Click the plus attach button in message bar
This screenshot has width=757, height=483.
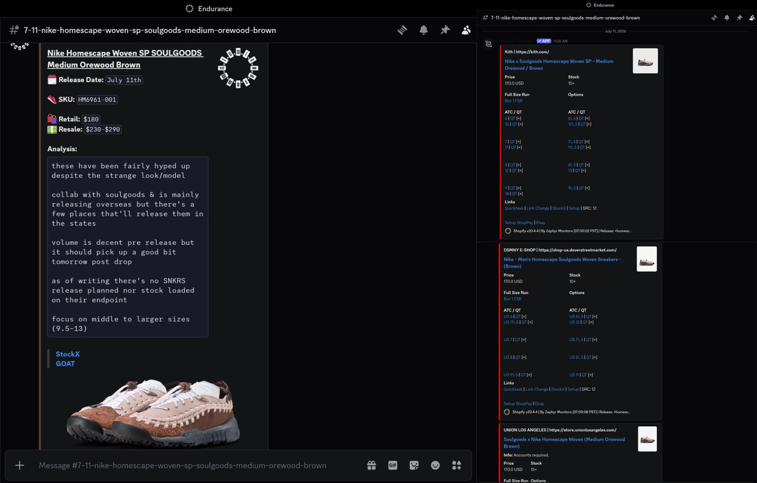pyautogui.click(x=20, y=465)
